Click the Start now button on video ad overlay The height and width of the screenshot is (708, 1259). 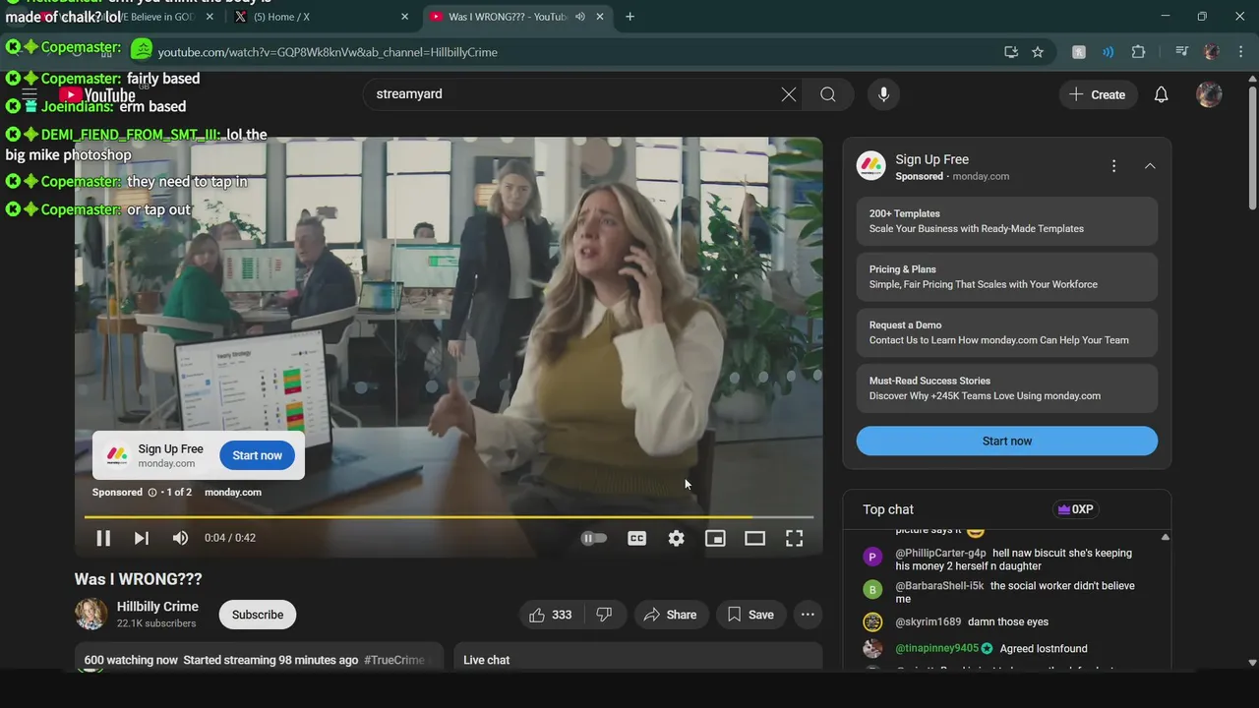[258, 455]
